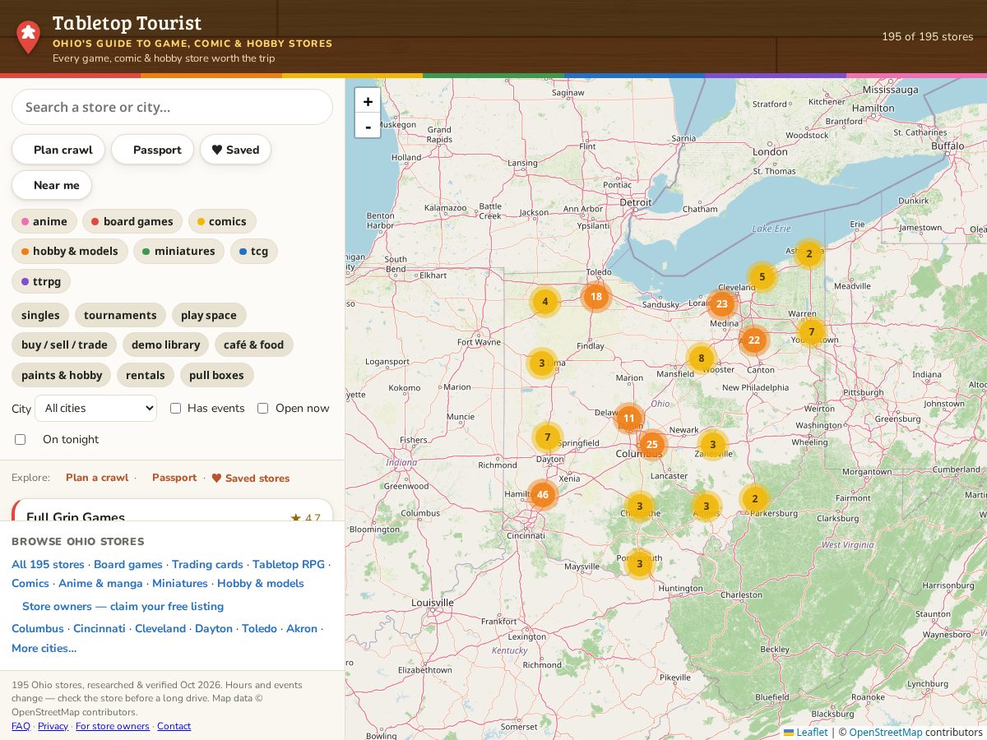Open the 46-store cluster near Cincinnati
Image resolution: width=987 pixels, height=740 pixels.
[x=542, y=495]
